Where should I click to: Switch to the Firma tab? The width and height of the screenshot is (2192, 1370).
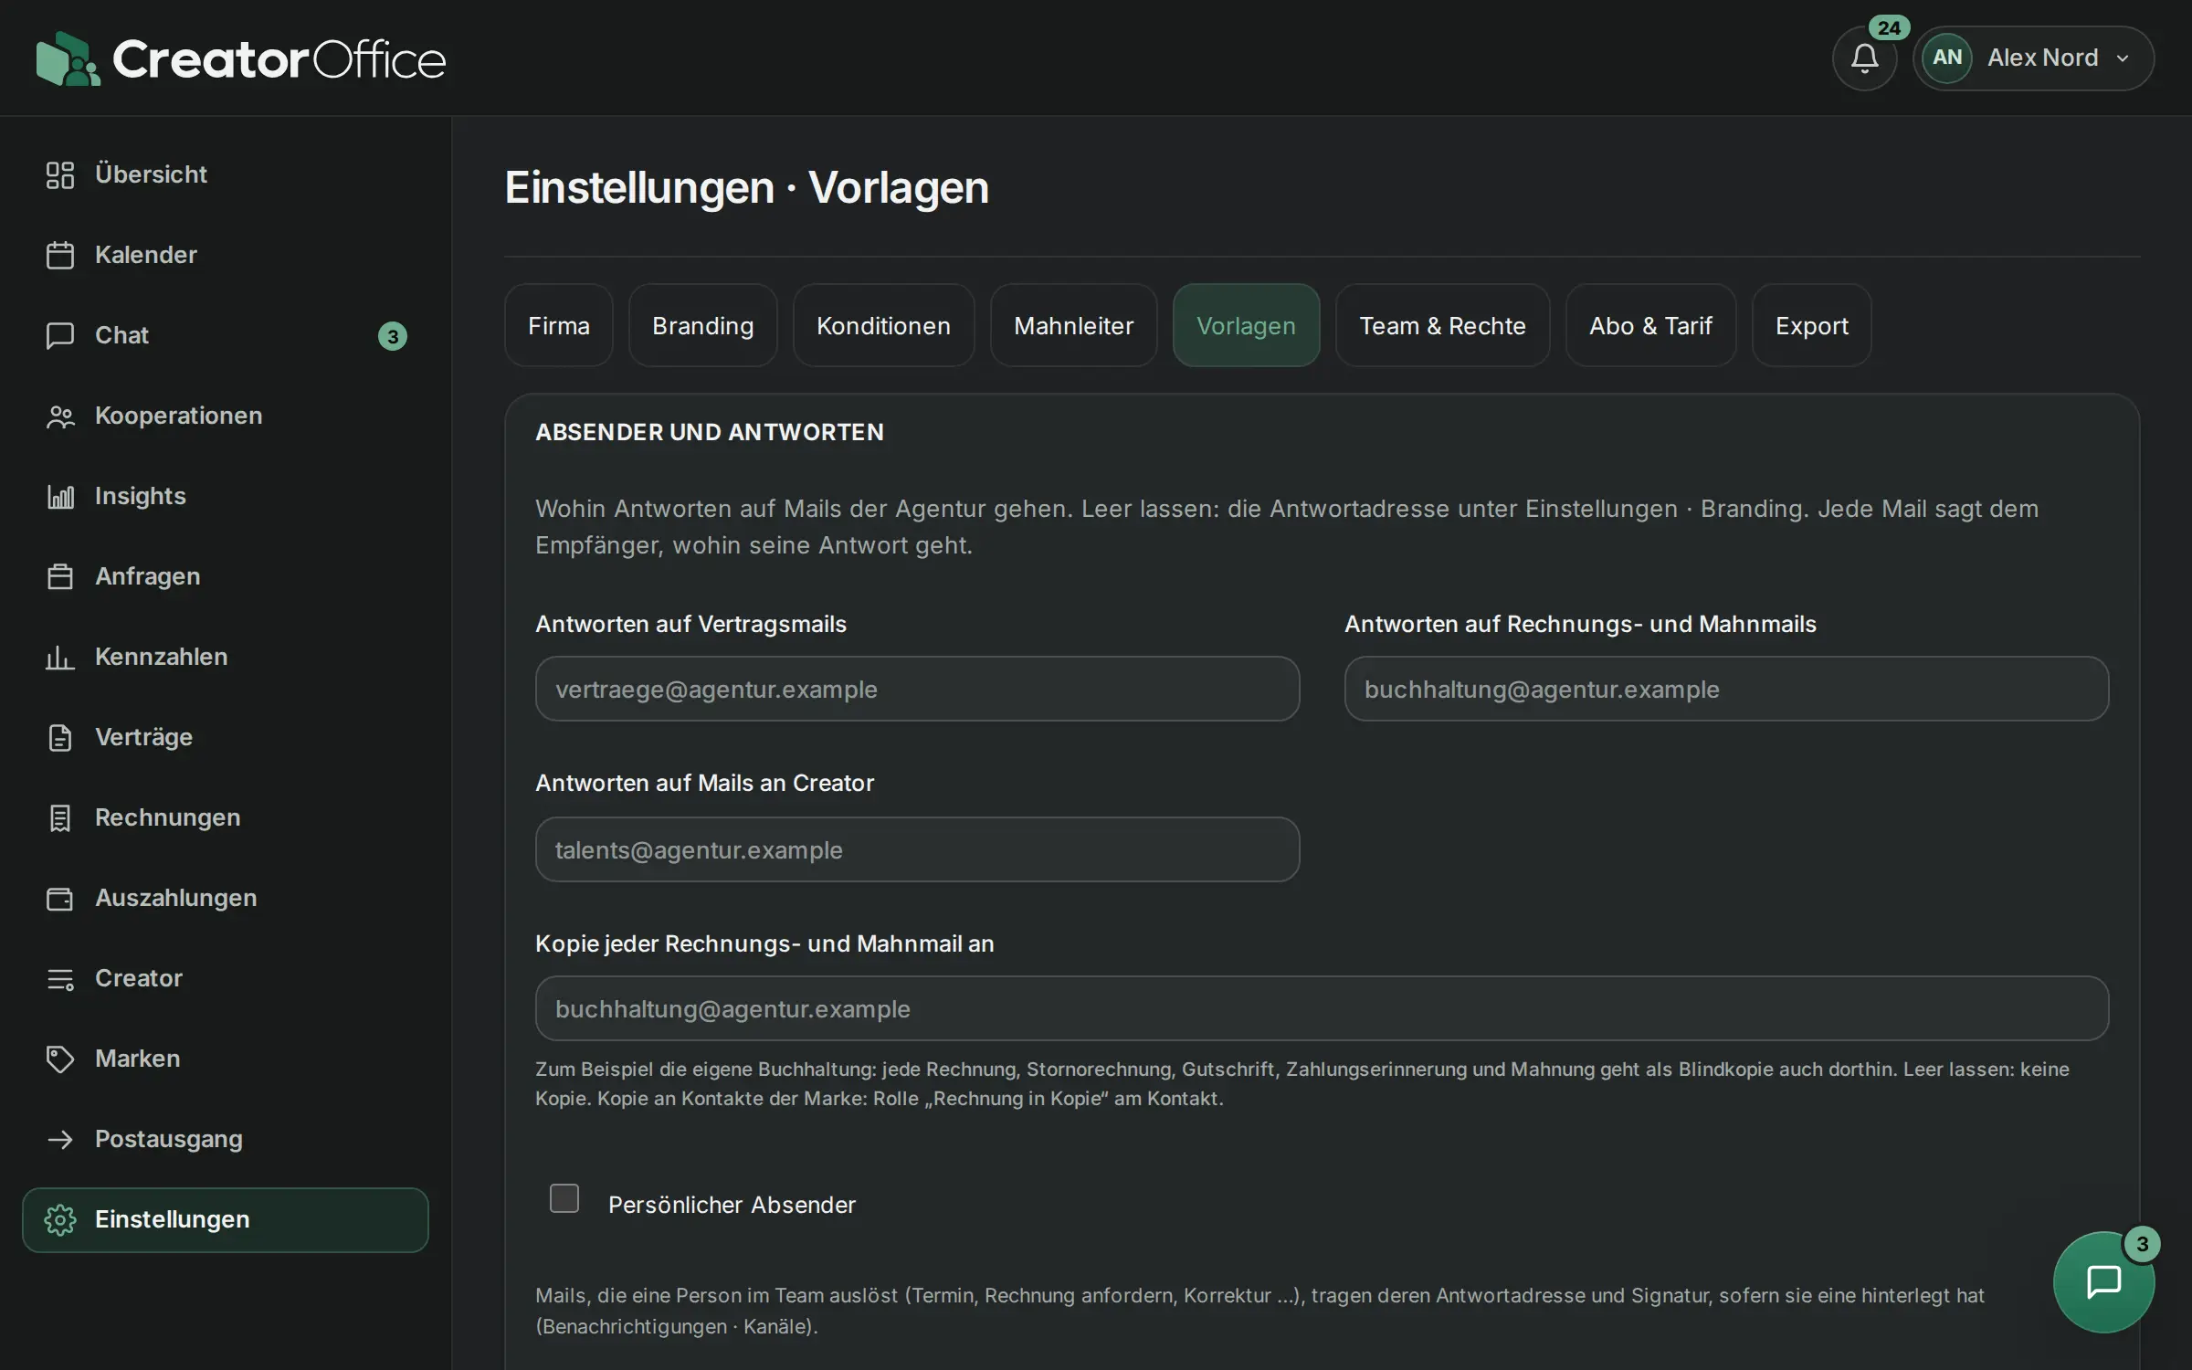click(559, 325)
